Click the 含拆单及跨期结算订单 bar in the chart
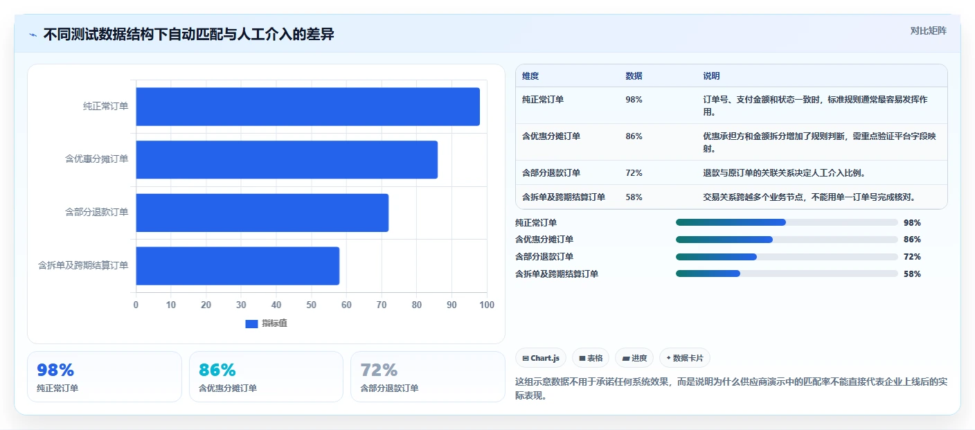This screenshot has width=975, height=430. tap(238, 266)
